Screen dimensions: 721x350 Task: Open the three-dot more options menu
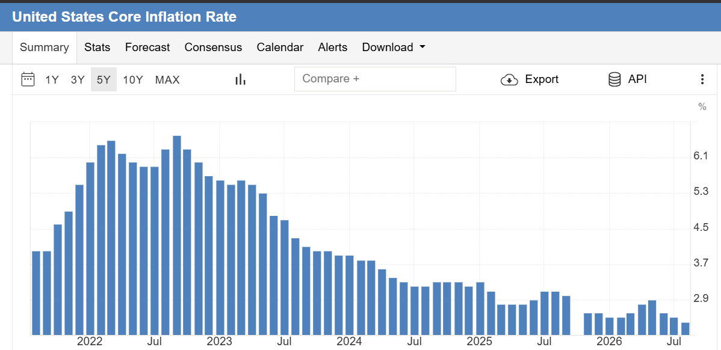click(702, 79)
